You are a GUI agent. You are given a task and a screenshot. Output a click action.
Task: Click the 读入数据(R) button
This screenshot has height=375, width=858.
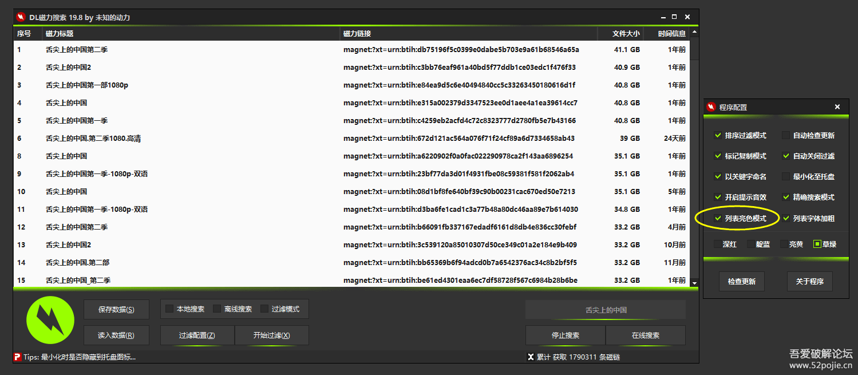click(x=116, y=335)
